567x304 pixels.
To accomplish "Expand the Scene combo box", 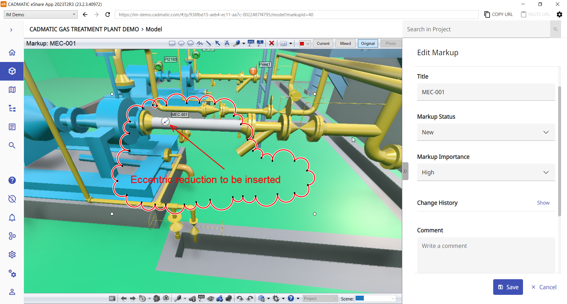I will 393,298.
